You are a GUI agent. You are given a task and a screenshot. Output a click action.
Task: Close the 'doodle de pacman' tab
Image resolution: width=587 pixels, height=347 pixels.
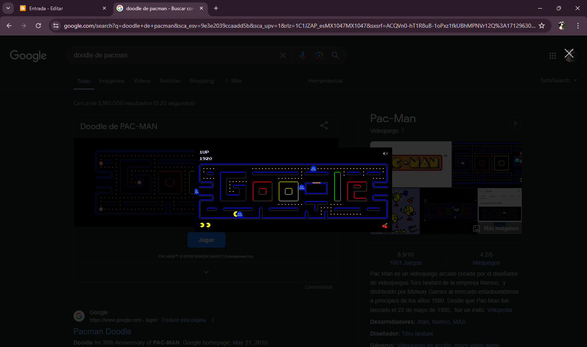[x=201, y=8]
